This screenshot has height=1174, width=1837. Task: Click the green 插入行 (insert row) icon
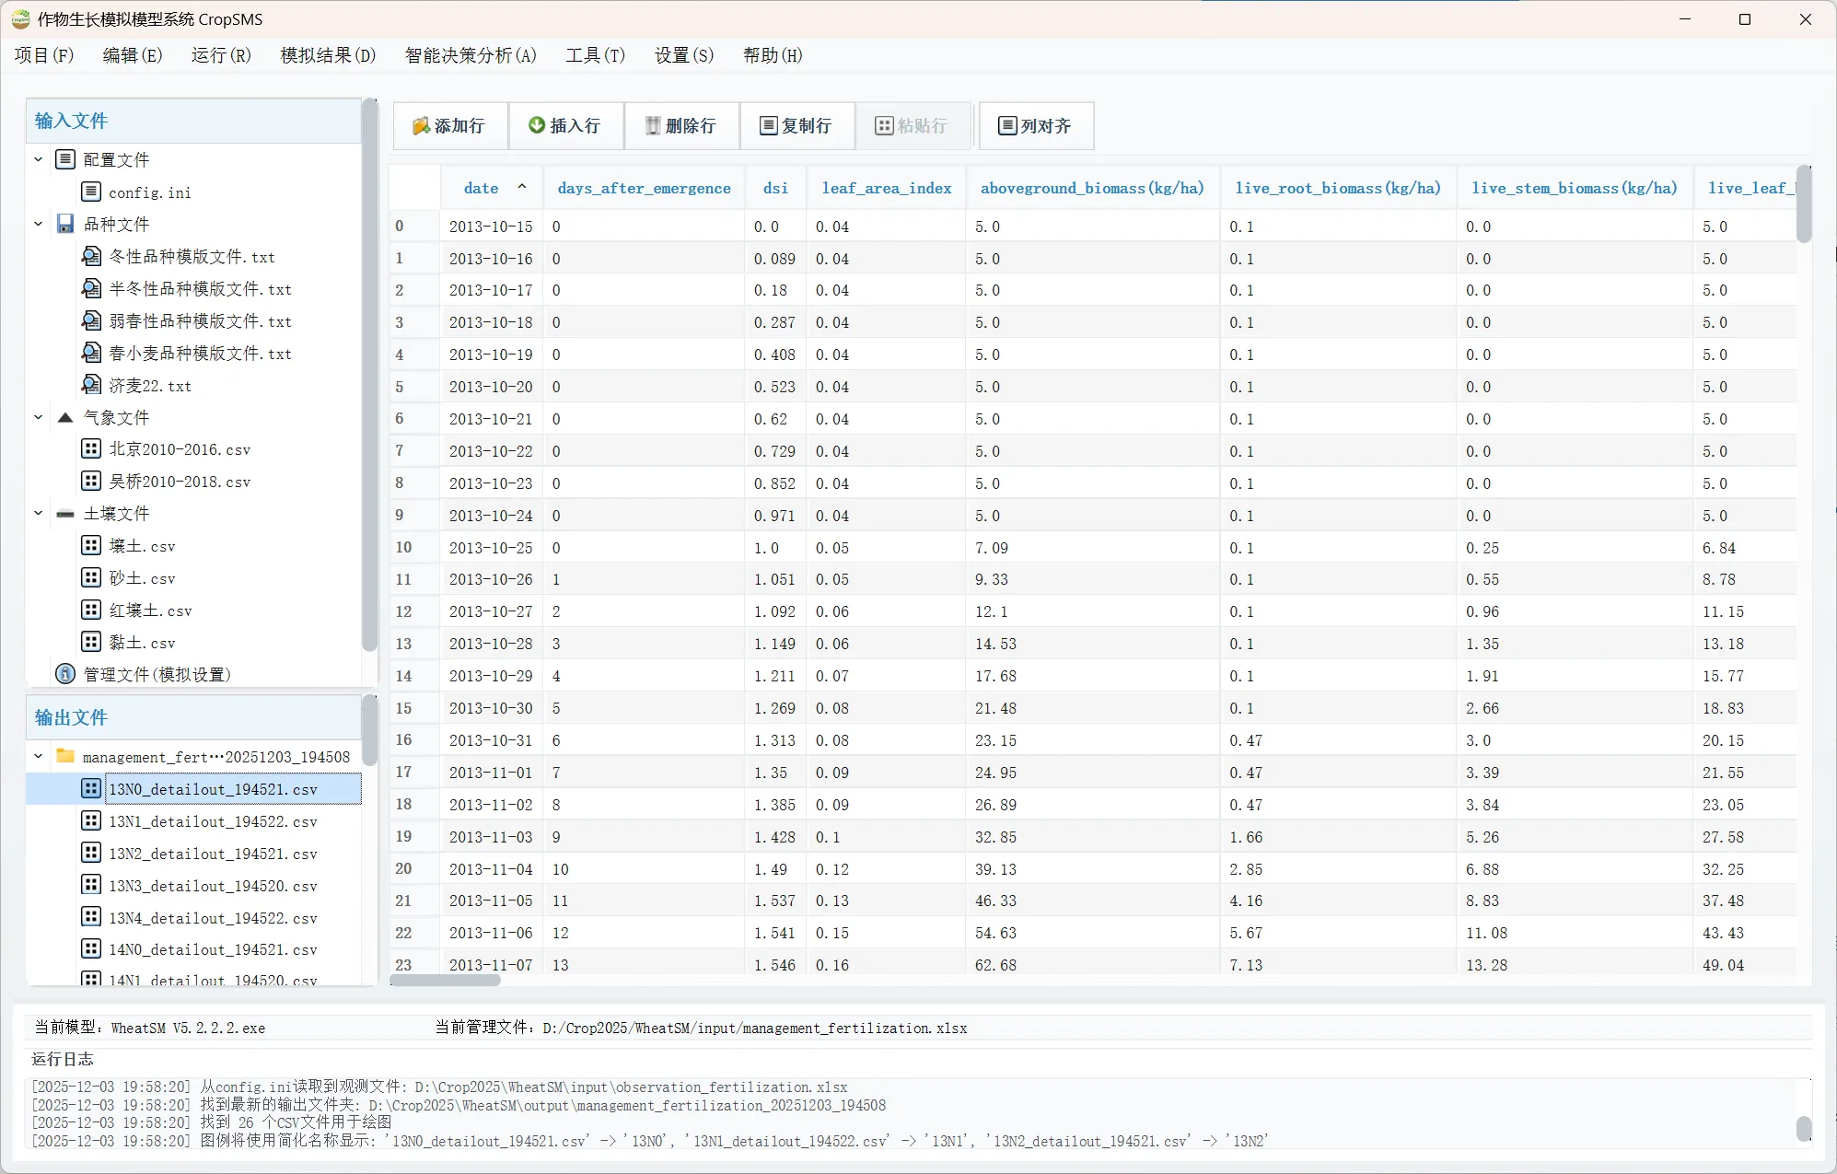point(537,125)
